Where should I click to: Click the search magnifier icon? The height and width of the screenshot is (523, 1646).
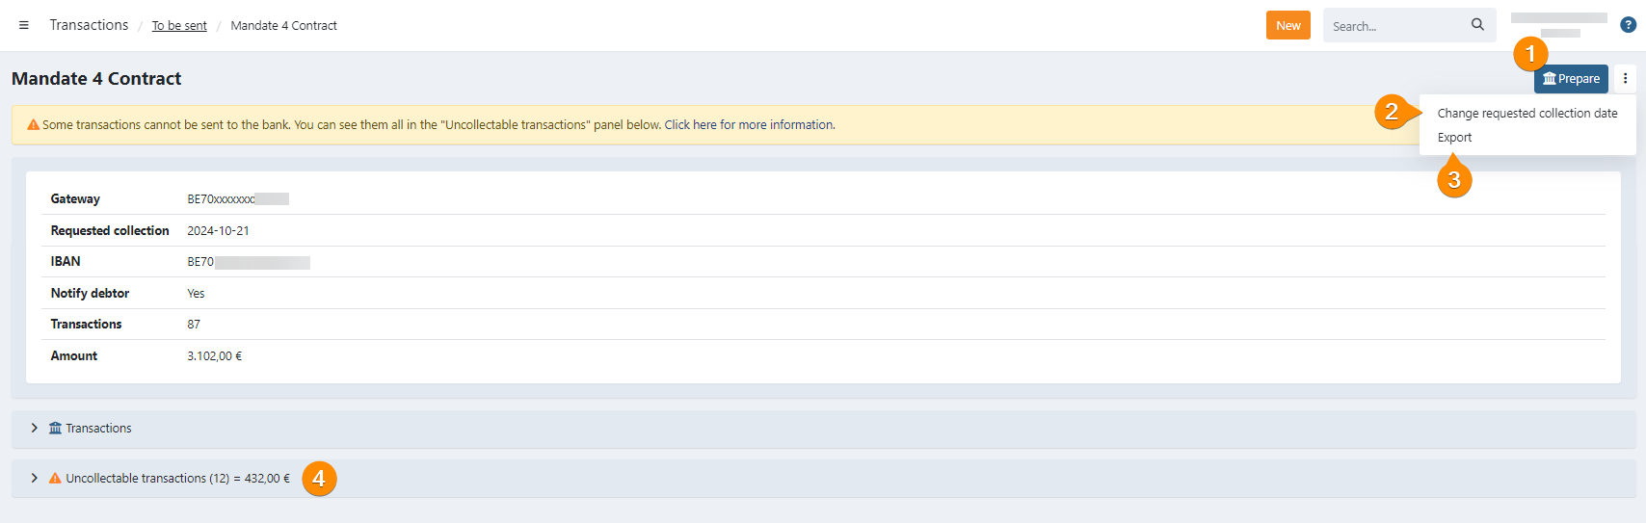pos(1477,25)
